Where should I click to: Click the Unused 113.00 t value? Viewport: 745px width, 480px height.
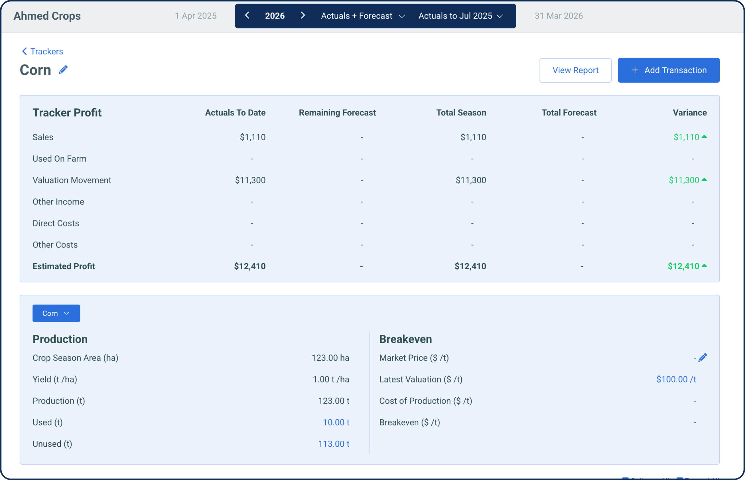(334, 444)
